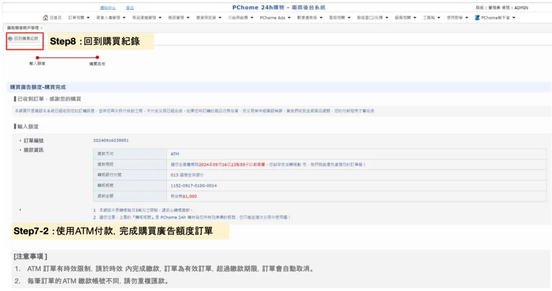The height and width of the screenshot is (291, 552).
Task: Open the 工具箱 menu
Action: [431, 18]
